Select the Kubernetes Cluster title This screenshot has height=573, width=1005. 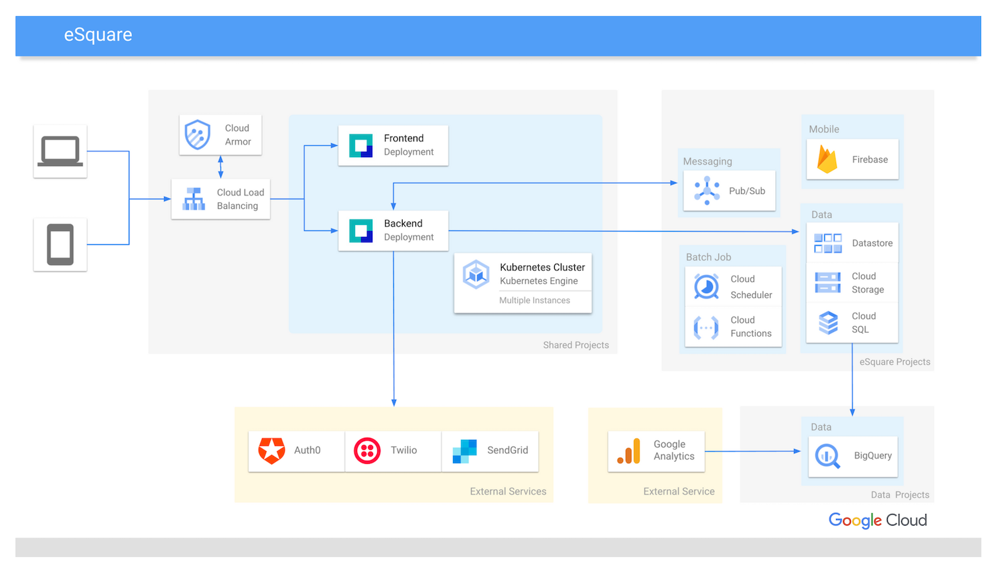tap(542, 267)
